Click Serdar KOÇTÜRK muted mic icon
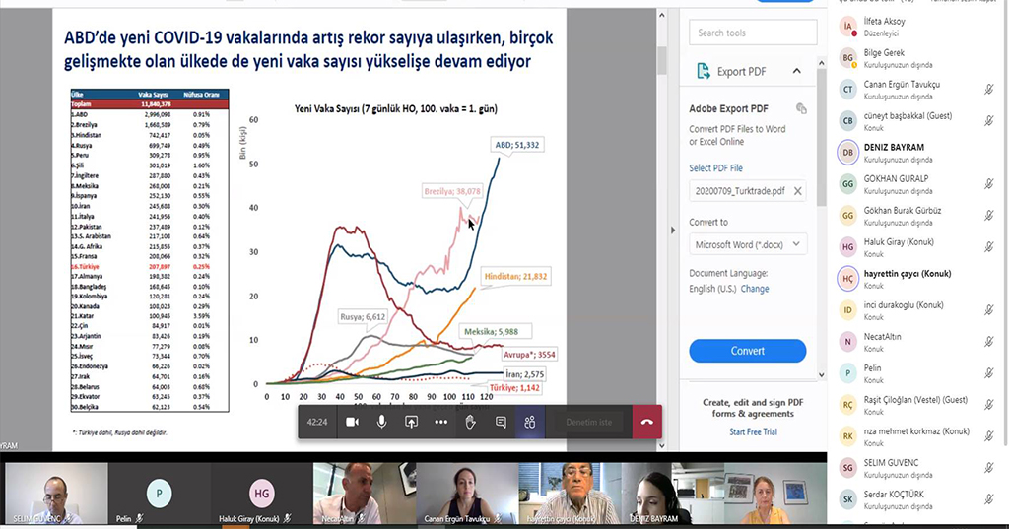The width and height of the screenshot is (1009, 529). [989, 499]
